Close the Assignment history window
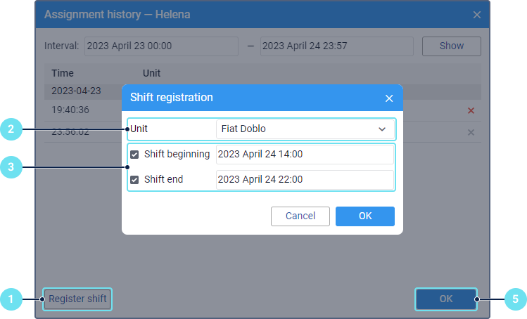The height and width of the screenshot is (319, 527). point(476,15)
